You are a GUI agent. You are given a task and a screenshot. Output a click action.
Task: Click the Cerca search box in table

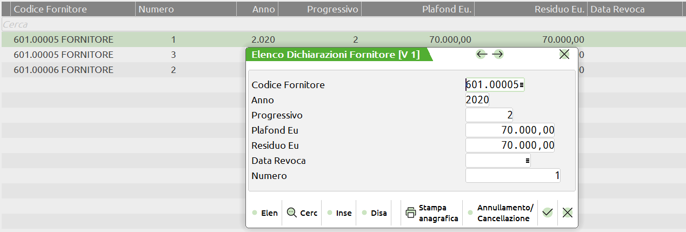[x=108, y=24]
